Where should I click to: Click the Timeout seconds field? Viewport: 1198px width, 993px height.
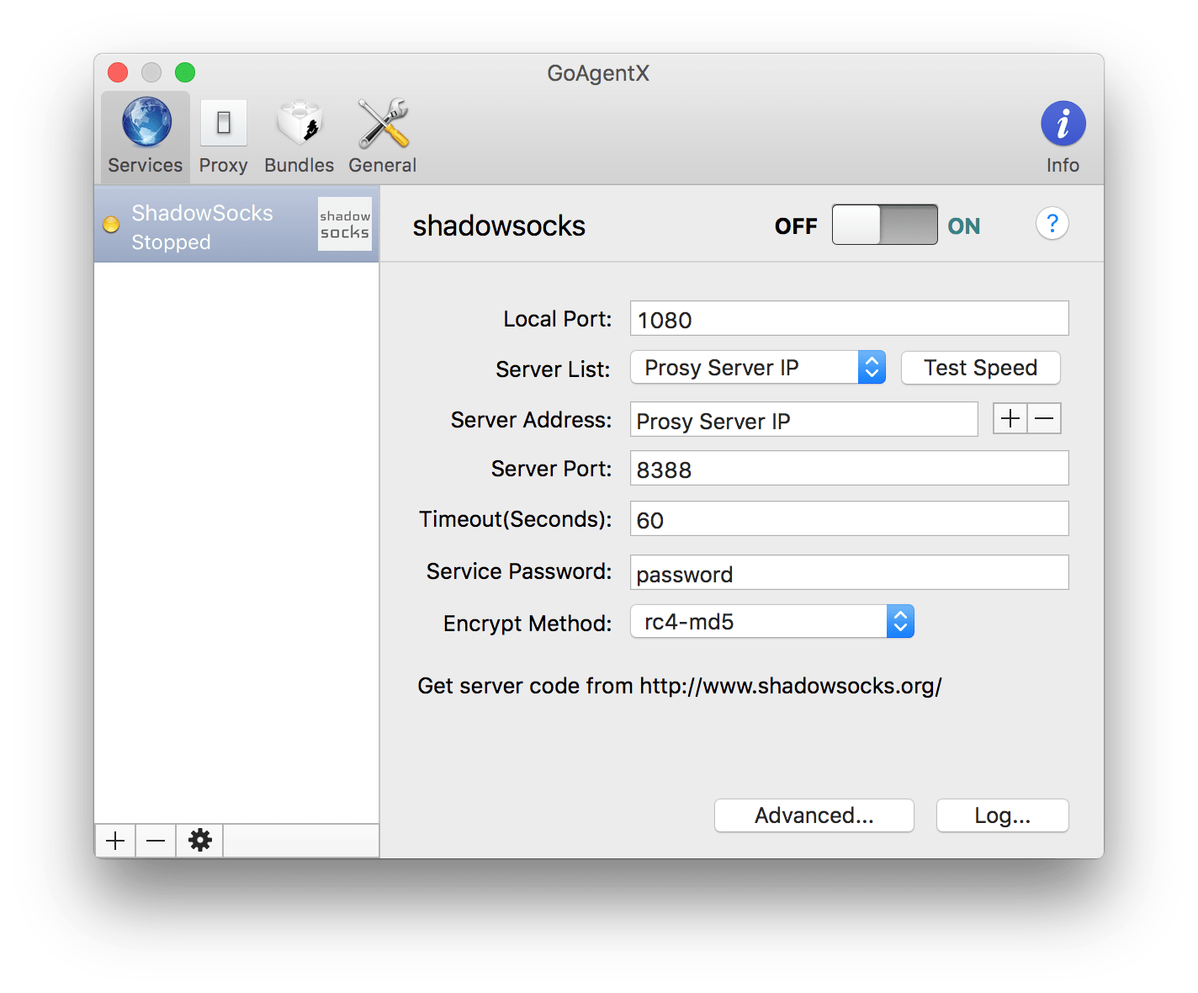[850, 519]
